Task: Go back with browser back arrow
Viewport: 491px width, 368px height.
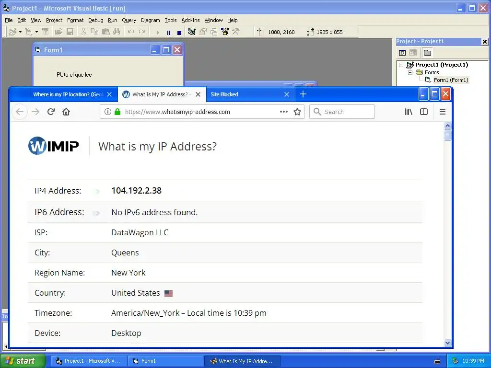Action: click(19, 112)
